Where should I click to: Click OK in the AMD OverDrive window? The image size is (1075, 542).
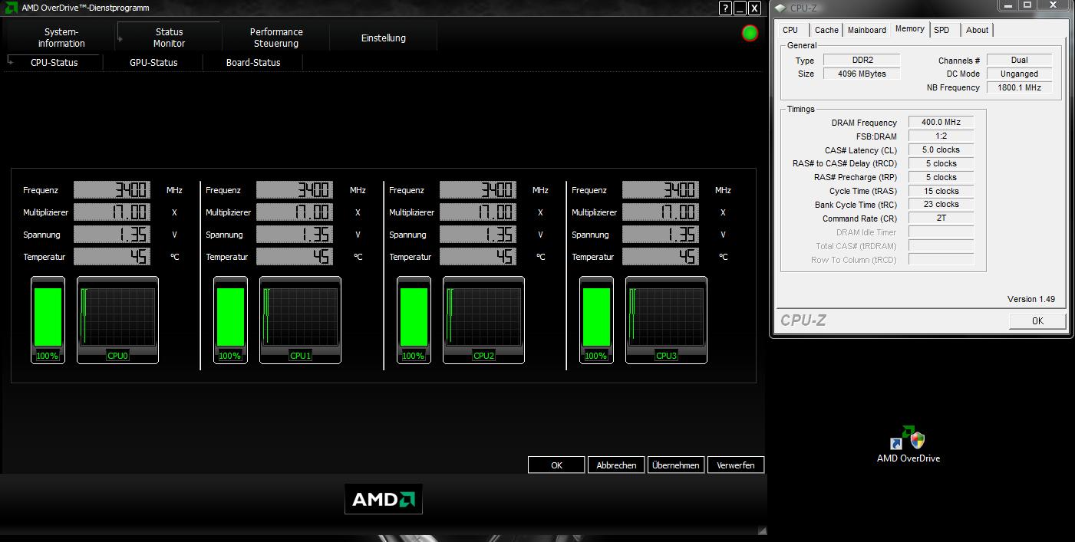pos(556,465)
